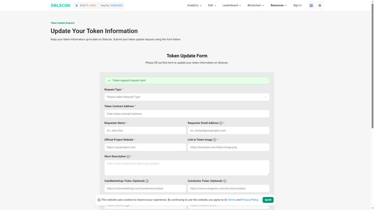Click Sign in link

(297, 5)
